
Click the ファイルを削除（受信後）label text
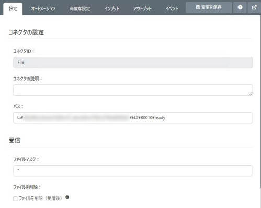click(40, 199)
